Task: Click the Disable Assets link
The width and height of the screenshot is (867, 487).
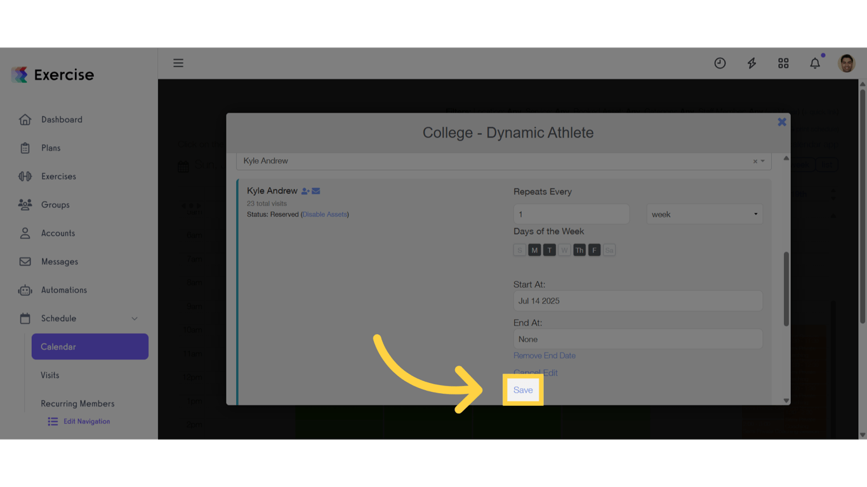Action: click(x=325, y=214)
